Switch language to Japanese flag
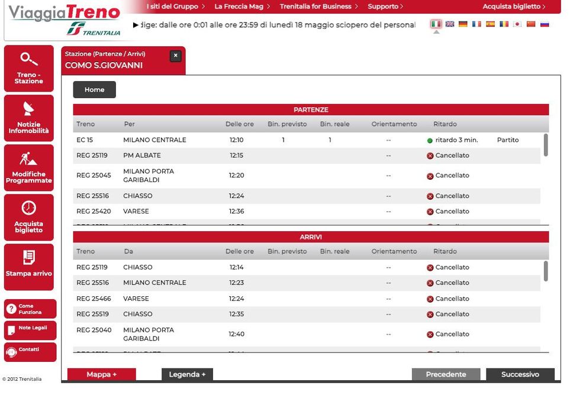This screenshot has width=573, height=395. coord(517,24)
